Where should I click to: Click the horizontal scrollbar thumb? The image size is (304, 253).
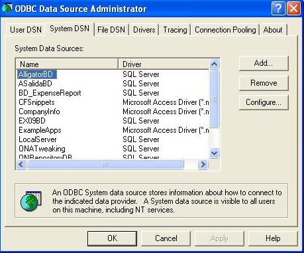(105, 165)
